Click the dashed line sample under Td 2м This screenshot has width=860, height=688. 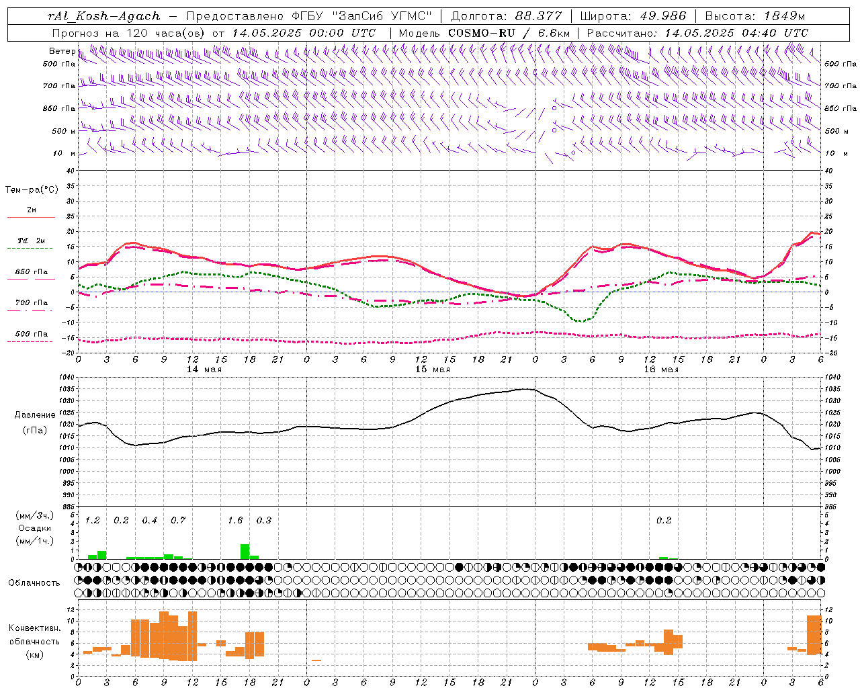(30, 249)
